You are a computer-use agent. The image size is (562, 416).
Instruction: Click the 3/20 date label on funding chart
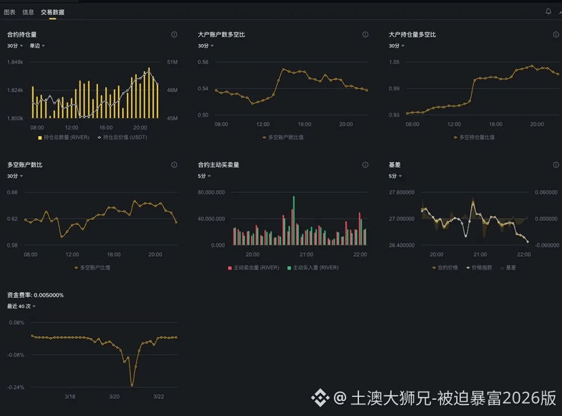[114, 396]
